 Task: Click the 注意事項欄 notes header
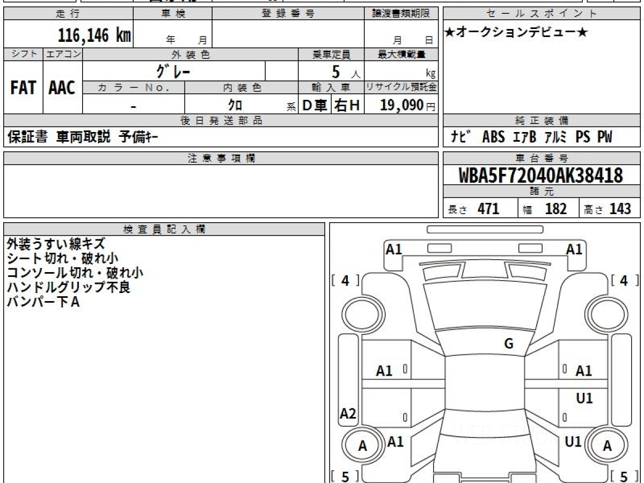221,158
